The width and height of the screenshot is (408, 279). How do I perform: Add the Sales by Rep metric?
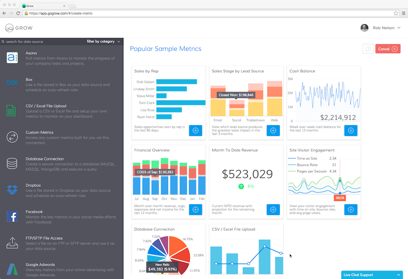pos(195,130)
